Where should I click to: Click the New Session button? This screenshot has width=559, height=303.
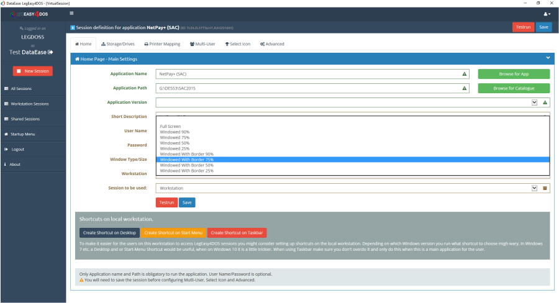[x=33, y=71]
